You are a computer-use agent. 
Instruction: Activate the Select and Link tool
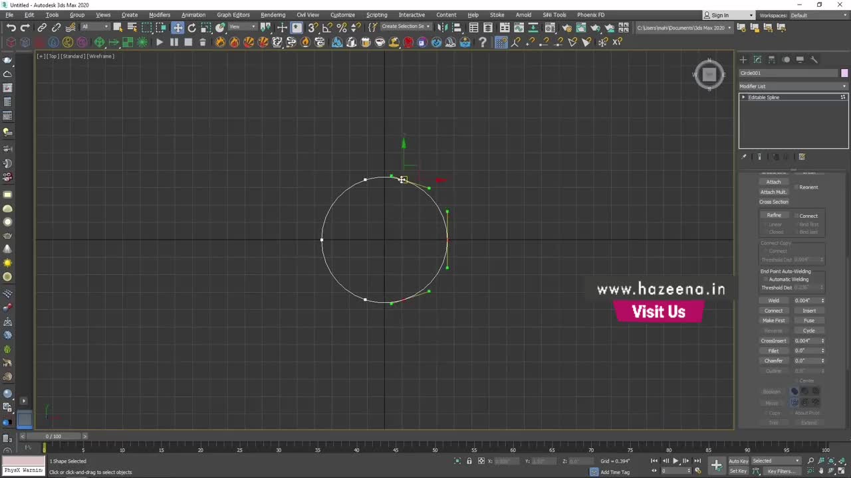coord(42,27)
